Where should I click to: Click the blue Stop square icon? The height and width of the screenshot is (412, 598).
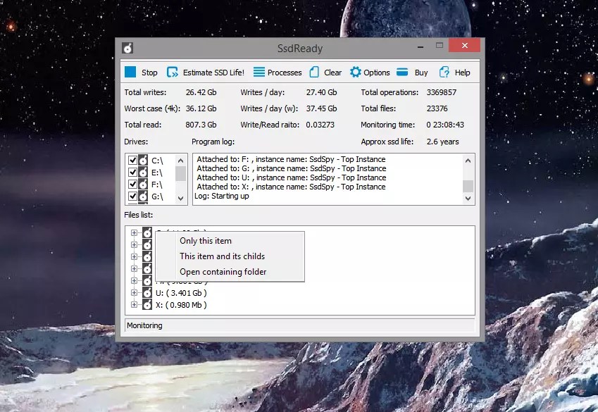pos(130,72)
